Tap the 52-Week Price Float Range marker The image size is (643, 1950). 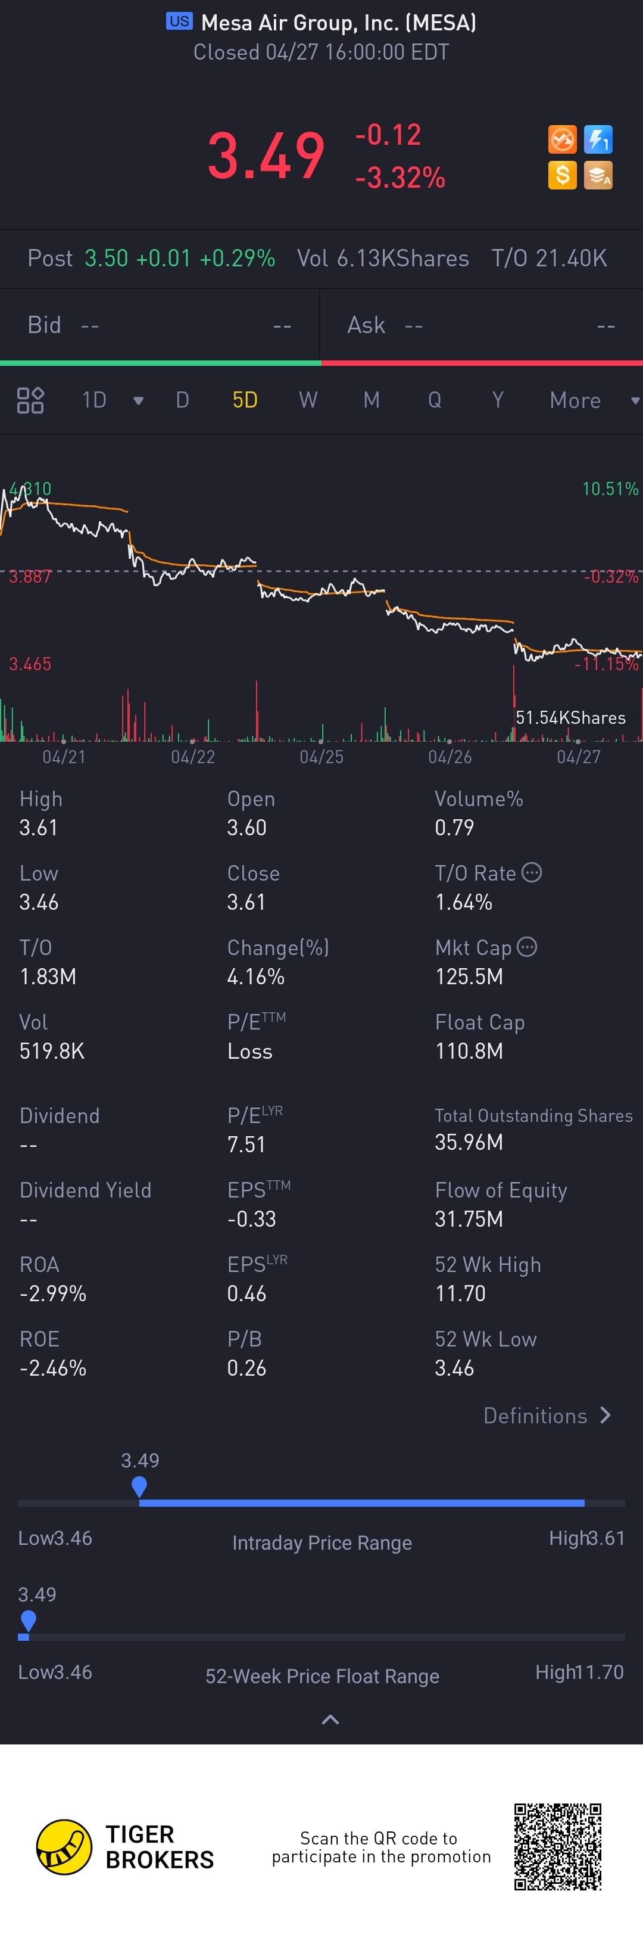pos(29,1621)
